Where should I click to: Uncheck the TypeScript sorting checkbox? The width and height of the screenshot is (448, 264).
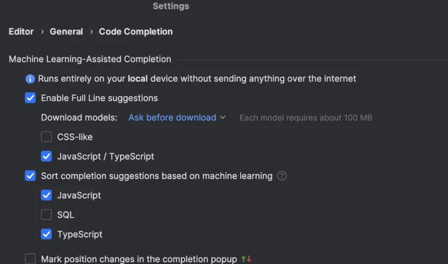(x=47, y=234)
